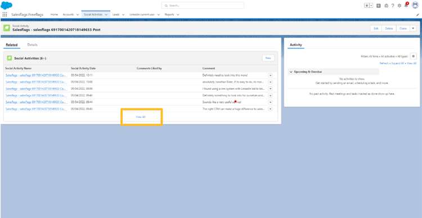Viewport: 422px width, 218px height.
Task: Click New in Social Activities list
Action: pos(268,58)
